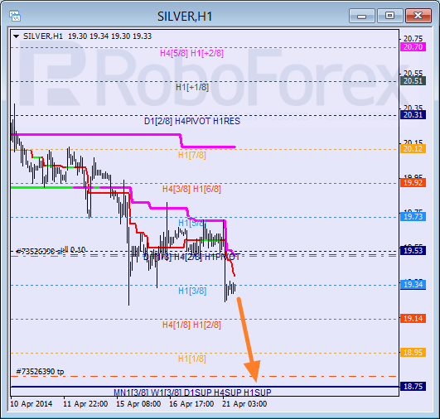Select the 19.53 pivot price tag
Image resolution: width=440 pixels, height=419 pixels.
click(x=413, y=250)
